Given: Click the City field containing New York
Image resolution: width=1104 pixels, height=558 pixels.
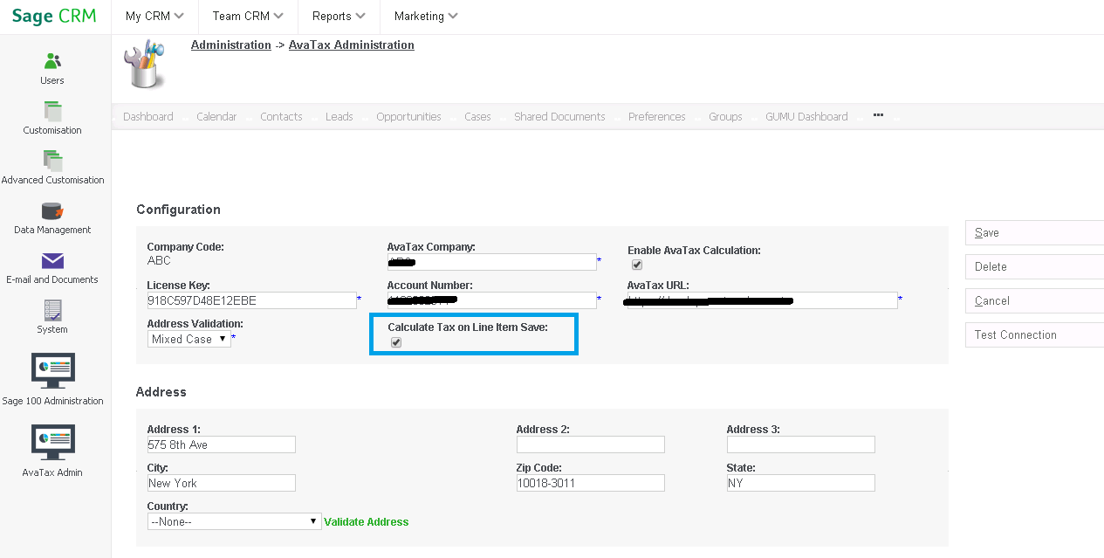Looking at the screenshot, I should (x=222, y=483).
